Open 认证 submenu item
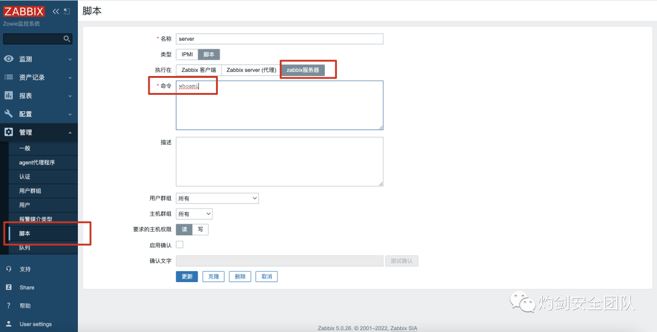This screenshot has width=657, height=332. (x=43, y=177)
